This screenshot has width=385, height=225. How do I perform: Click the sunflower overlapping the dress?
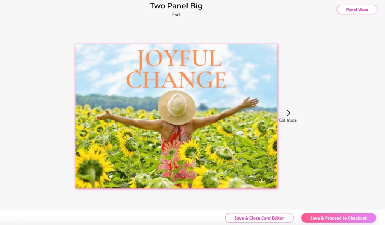tap(189, 151)
